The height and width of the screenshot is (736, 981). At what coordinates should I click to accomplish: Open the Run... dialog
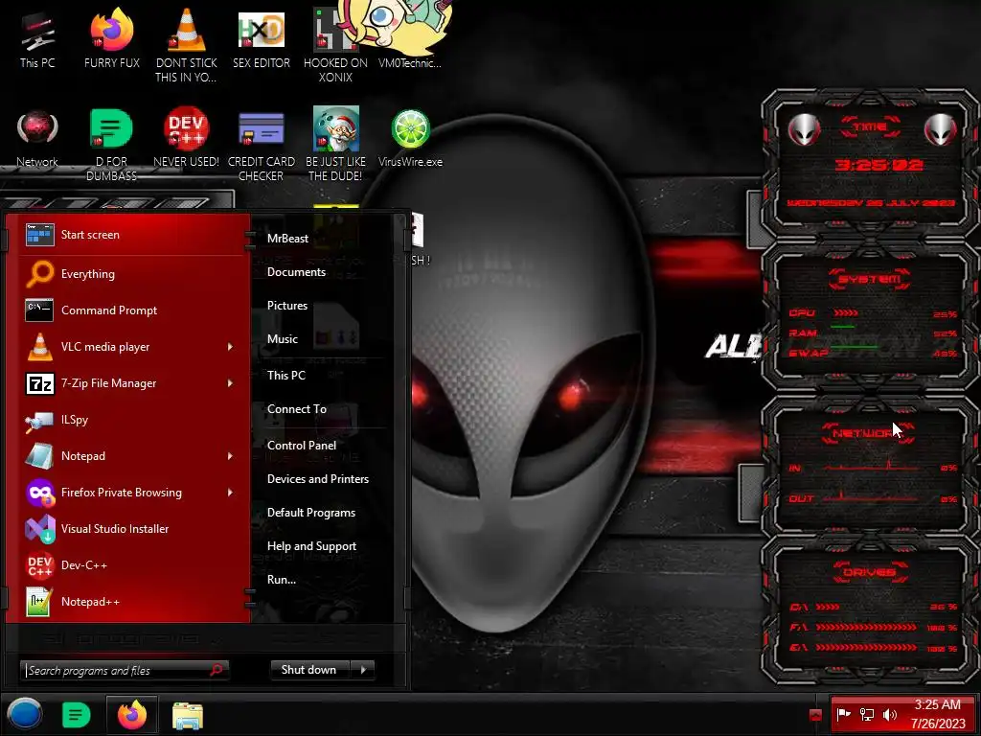[282, 580]
